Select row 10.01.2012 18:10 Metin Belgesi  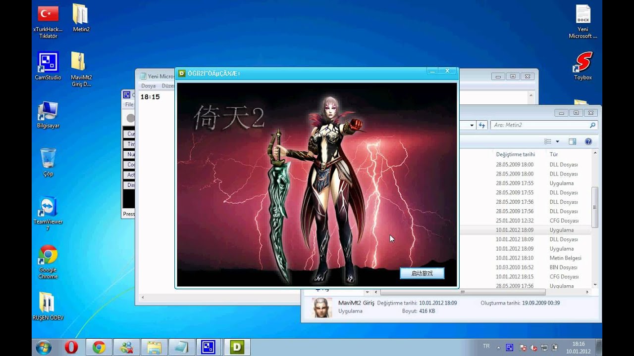[525, 258]
